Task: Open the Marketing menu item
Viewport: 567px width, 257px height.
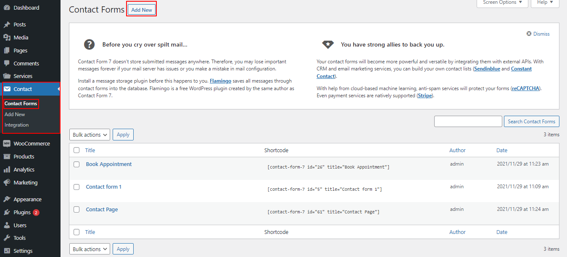Action: pos(25,182)
